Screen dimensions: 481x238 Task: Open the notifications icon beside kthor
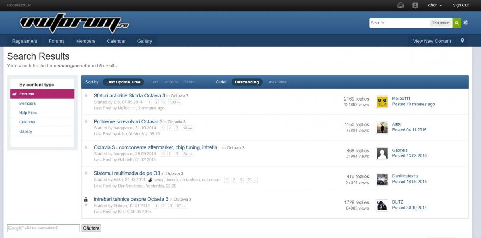coord(415,5)
